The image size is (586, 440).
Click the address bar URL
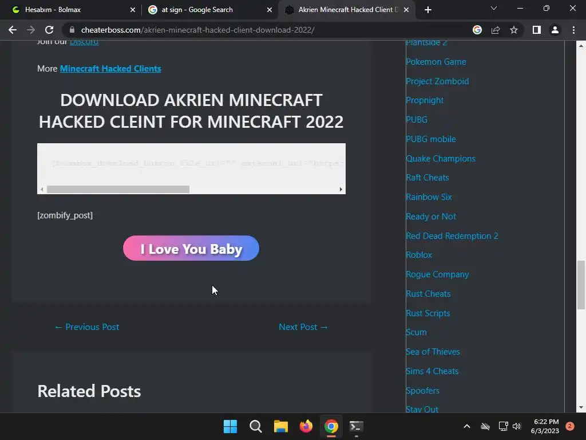[197, 30]
